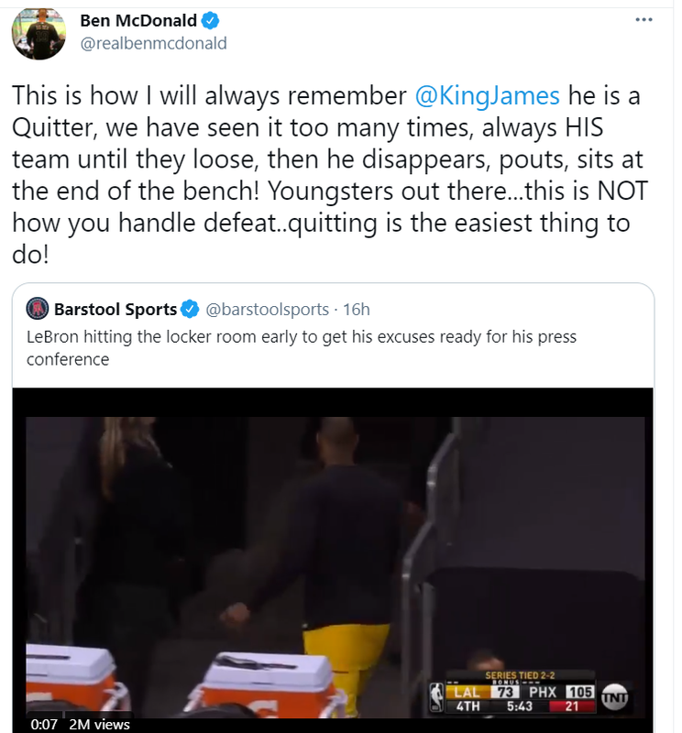This screenshot has height=733, width=682.
Task: Open Ben McDonald's profile picture
Action: click(38, 33)
